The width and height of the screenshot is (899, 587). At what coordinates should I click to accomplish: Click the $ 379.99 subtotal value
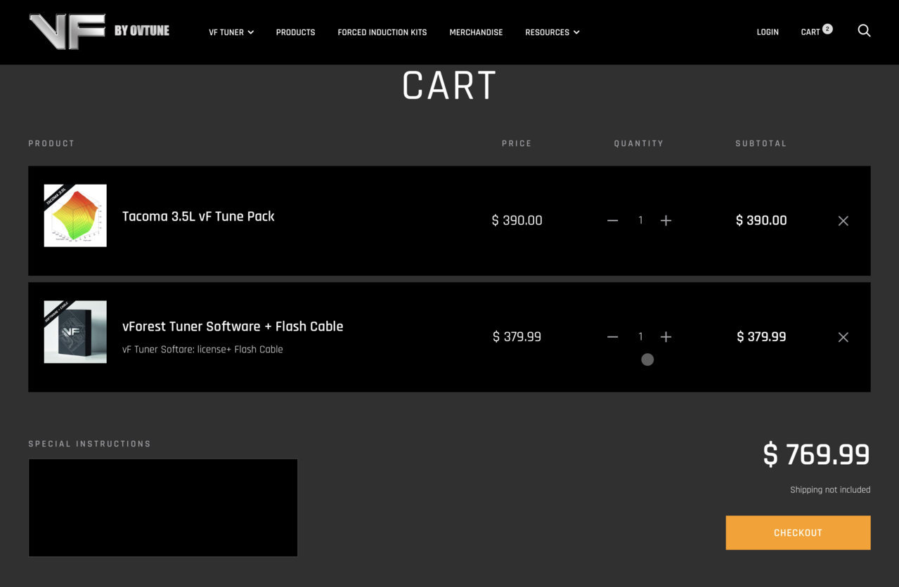pyautogui.click(x=761, y=337)
